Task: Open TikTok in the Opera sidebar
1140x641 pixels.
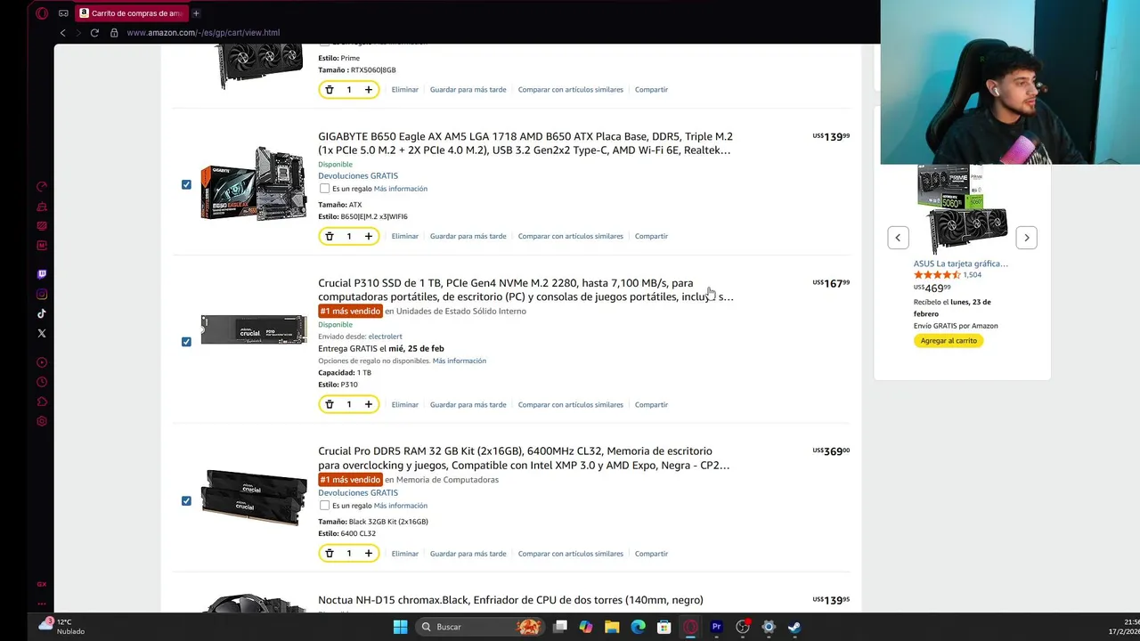Action: click(42, 313)
